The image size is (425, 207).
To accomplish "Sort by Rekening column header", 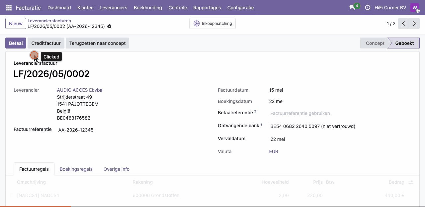I will click(142, 182).
